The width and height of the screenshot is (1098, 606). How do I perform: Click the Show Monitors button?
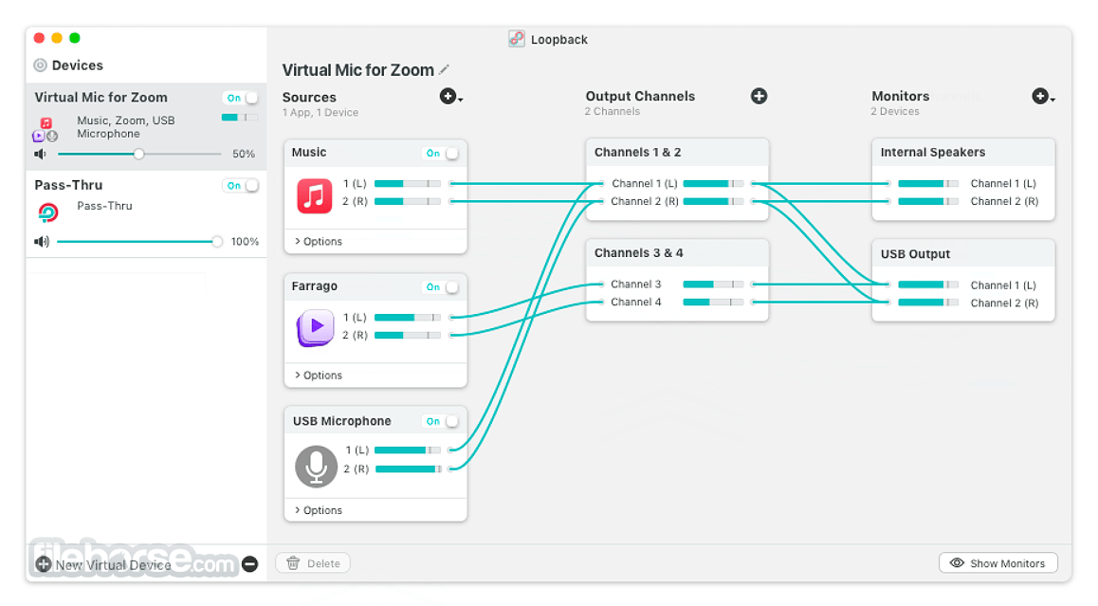997,563
